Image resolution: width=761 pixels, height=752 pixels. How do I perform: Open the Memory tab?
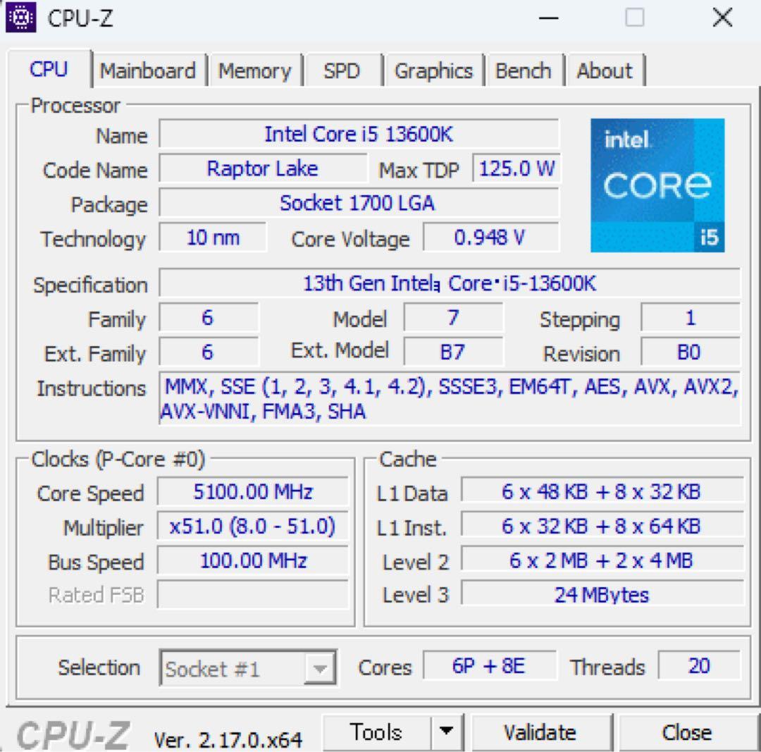[x=255, y=70]
